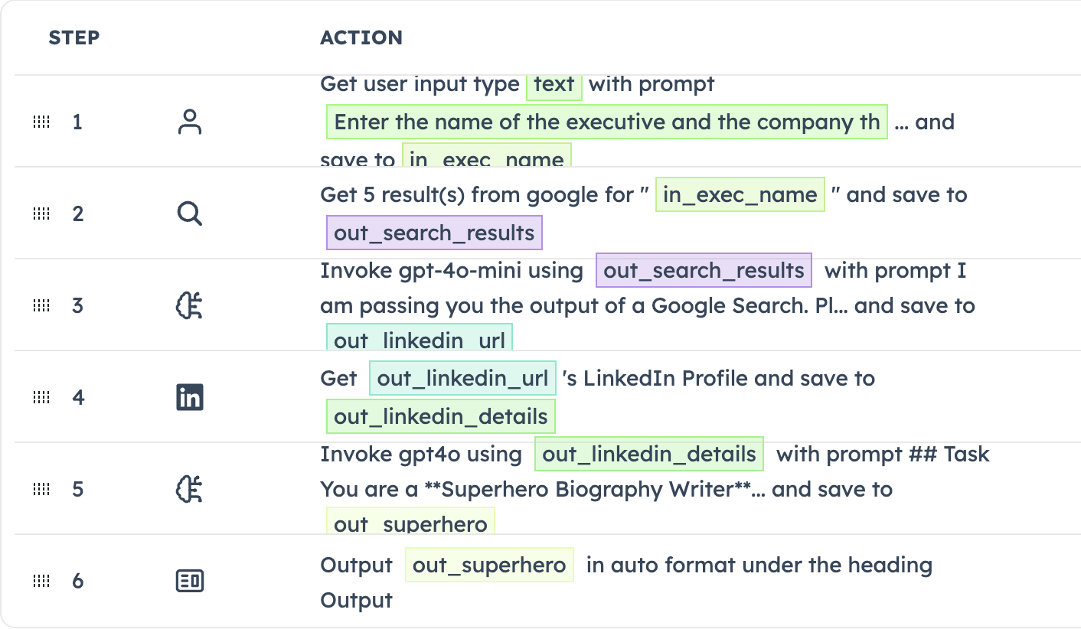Image resolution: width=1081 pixels, height=629 pixels.
Task: Click the drag handle for step 3
Action: 41,305
